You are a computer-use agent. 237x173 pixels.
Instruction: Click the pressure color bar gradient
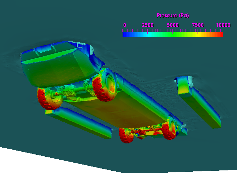tap(172, 34)
